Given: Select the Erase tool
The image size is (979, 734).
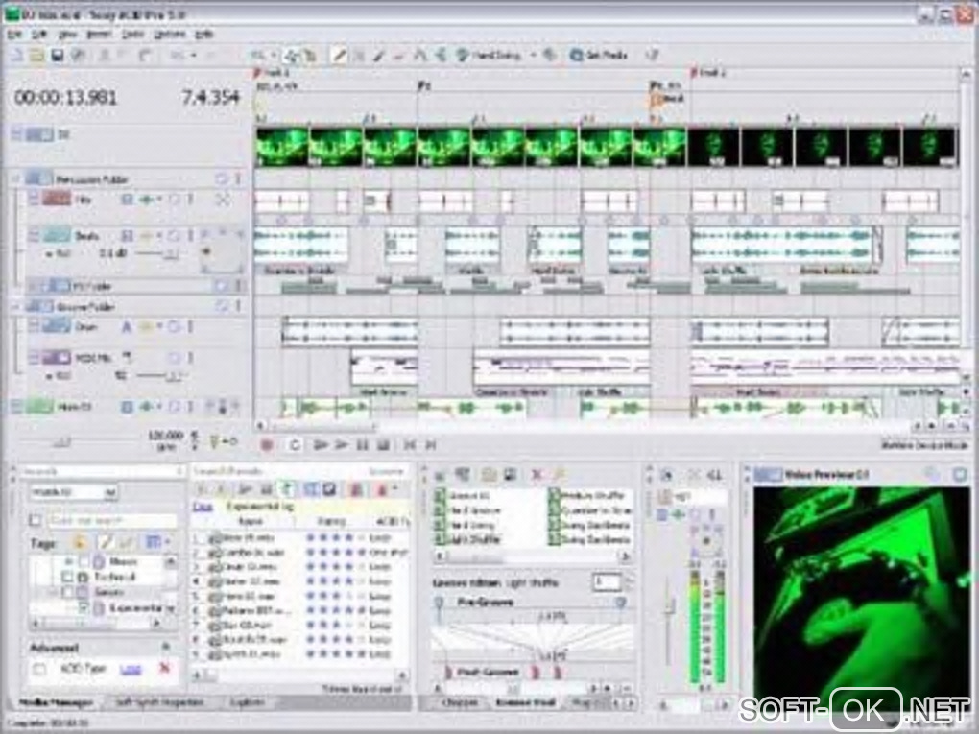Looking at the screenshot, I should (x=398, y=56).
